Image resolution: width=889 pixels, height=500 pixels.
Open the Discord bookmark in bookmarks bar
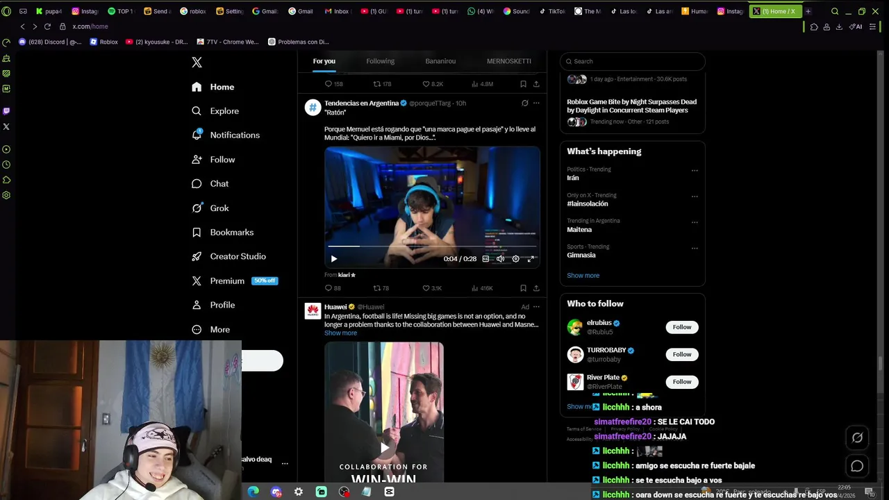click(x=50, y=42)
